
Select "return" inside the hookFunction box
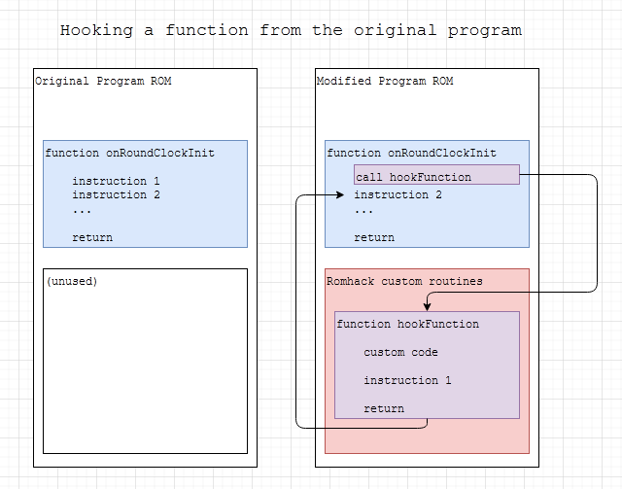[x=384, y=408]
